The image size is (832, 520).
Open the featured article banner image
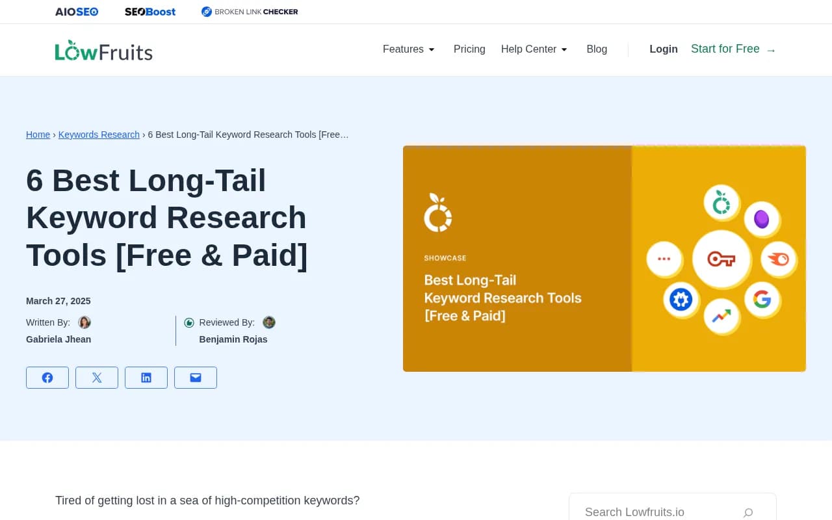604,259
